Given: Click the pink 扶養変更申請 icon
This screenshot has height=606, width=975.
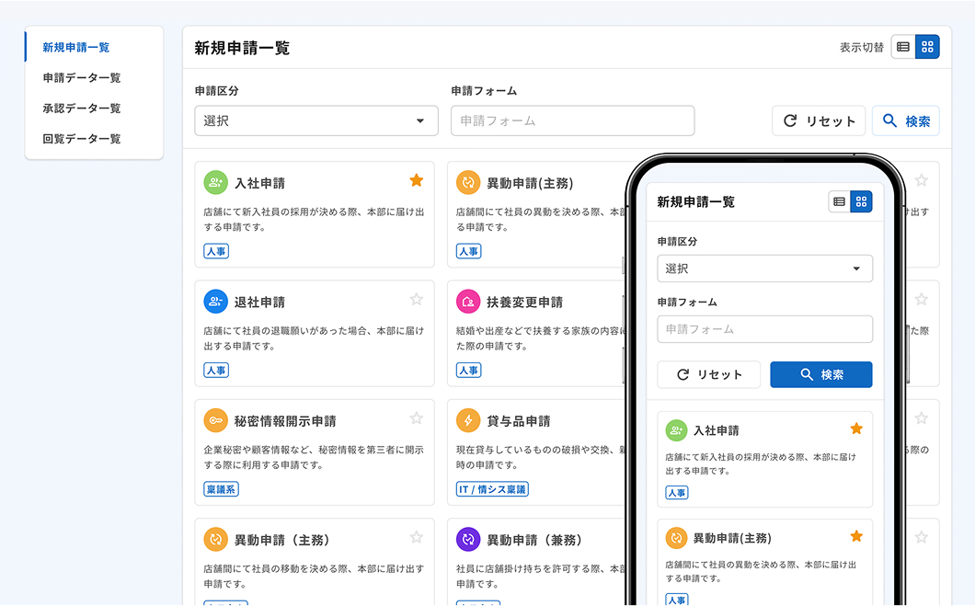Looking at the screenshot, I should pyautogui.click(x=468, y=302).
